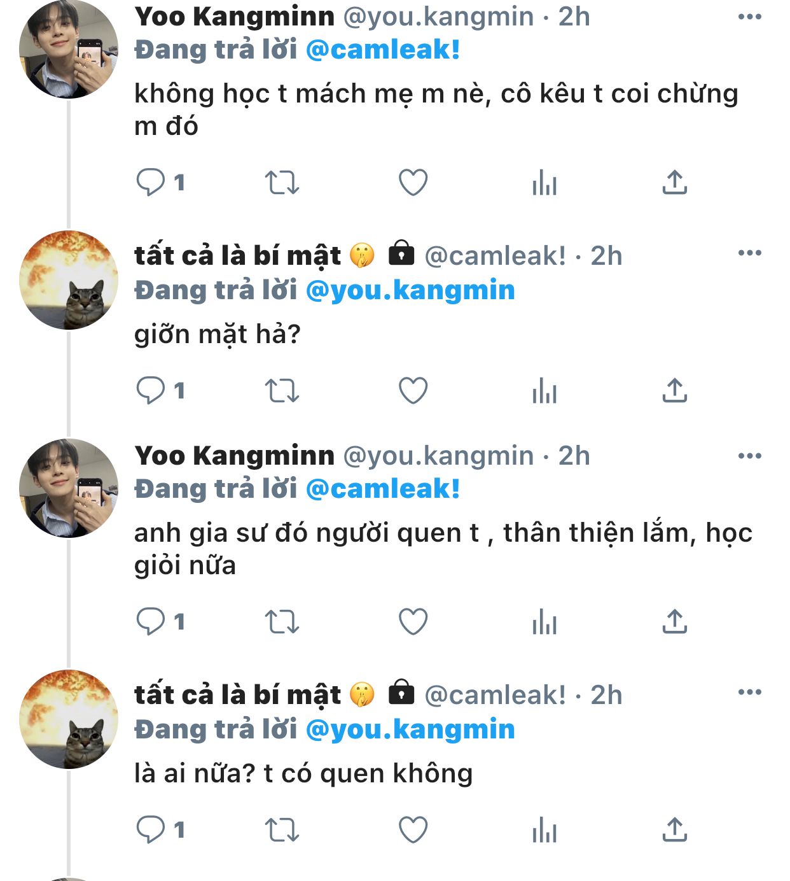Share the "là ai nữa?" tweet

point(675,830)
